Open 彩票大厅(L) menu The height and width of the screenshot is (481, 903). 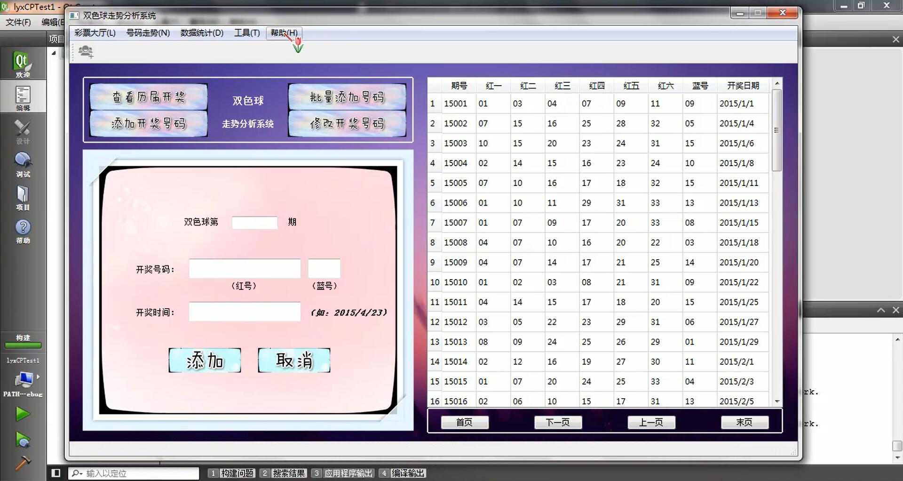pos(95,32)
